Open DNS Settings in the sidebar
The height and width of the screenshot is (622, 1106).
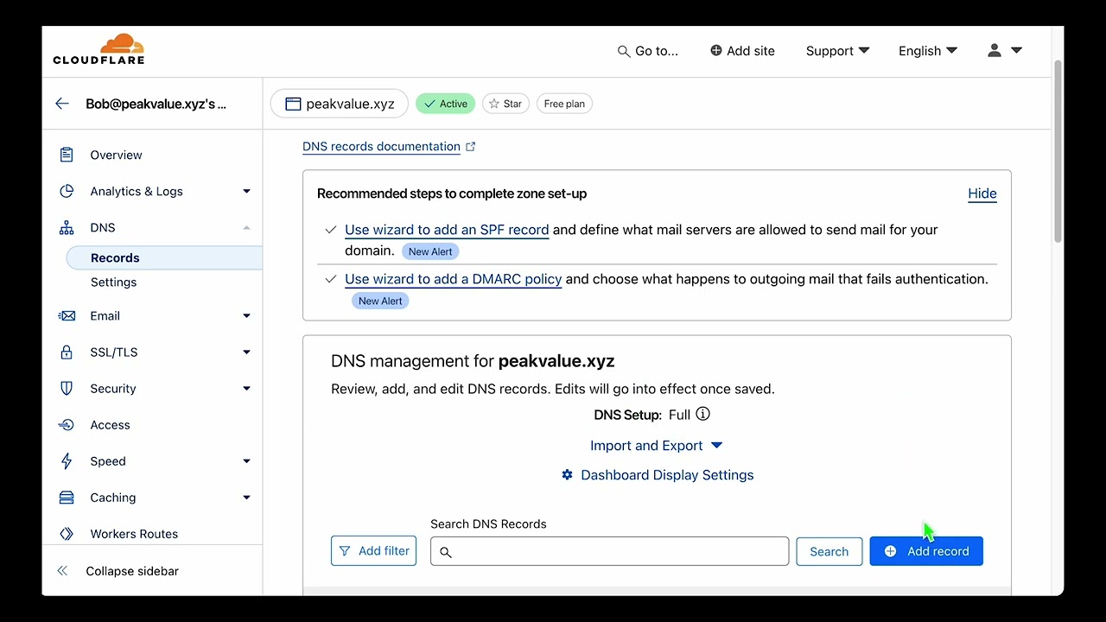click(x=114, y=282)
